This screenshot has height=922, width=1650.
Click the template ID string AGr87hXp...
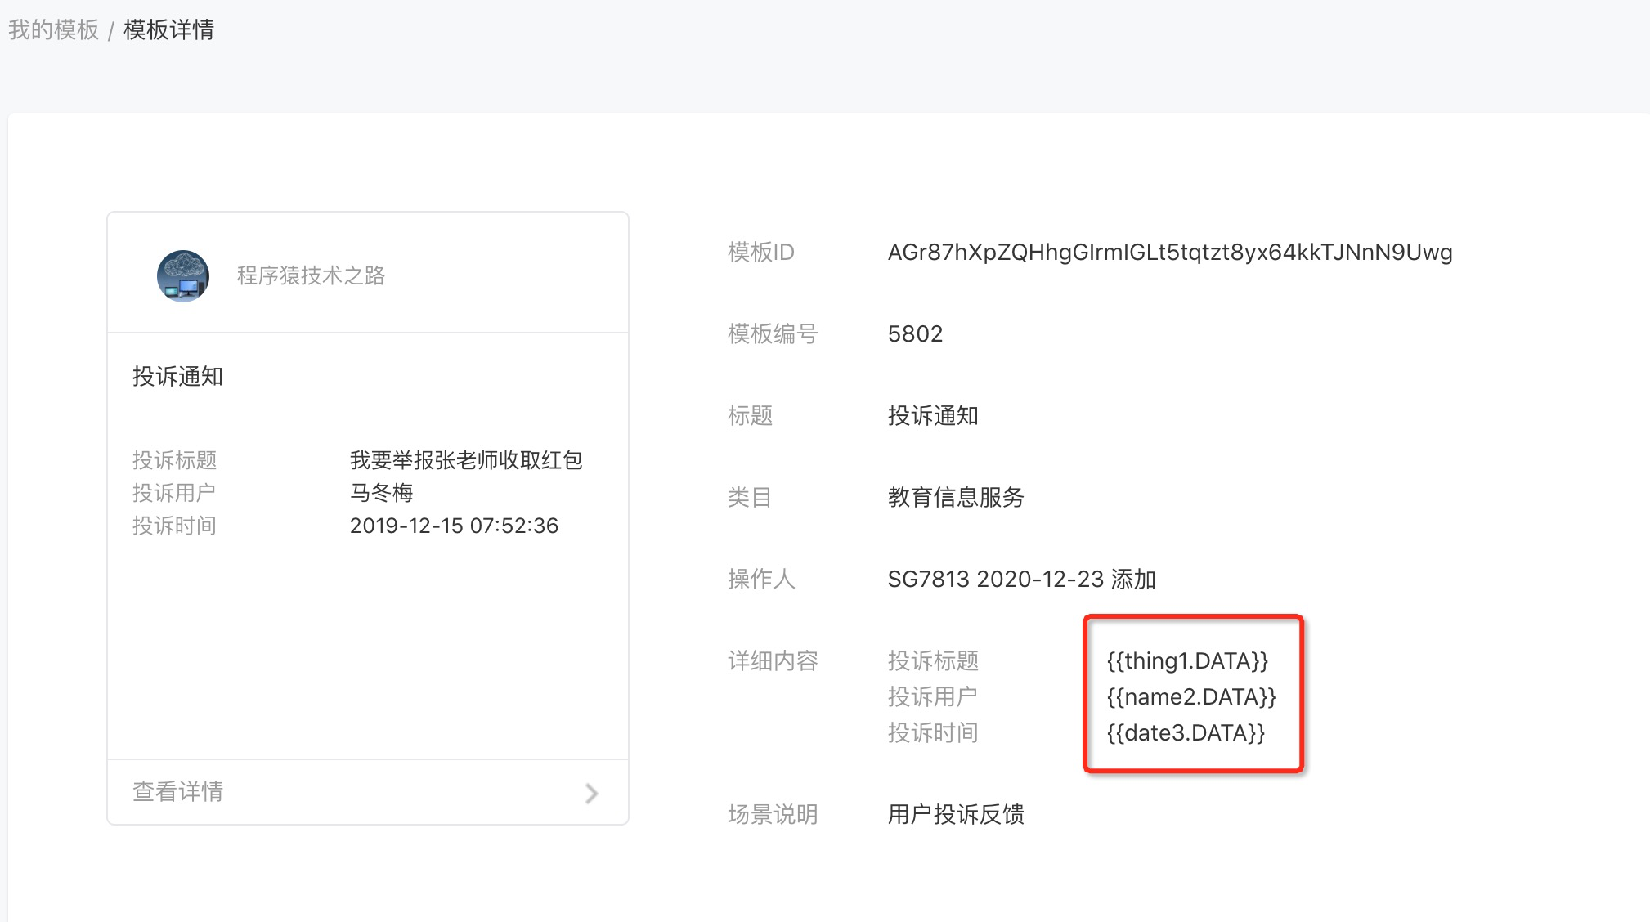click(1169, 253)
